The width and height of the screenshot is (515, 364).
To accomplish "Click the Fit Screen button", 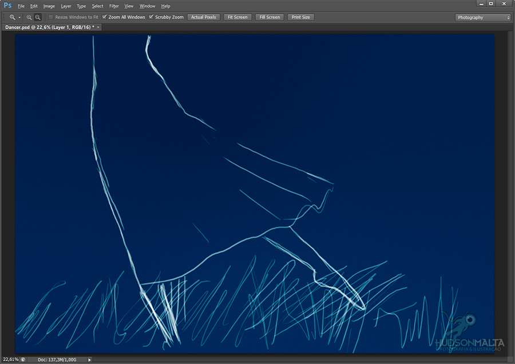I will tap(237, 17).
